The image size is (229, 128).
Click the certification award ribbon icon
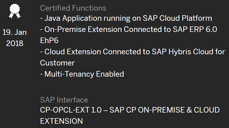pos(15,11)
